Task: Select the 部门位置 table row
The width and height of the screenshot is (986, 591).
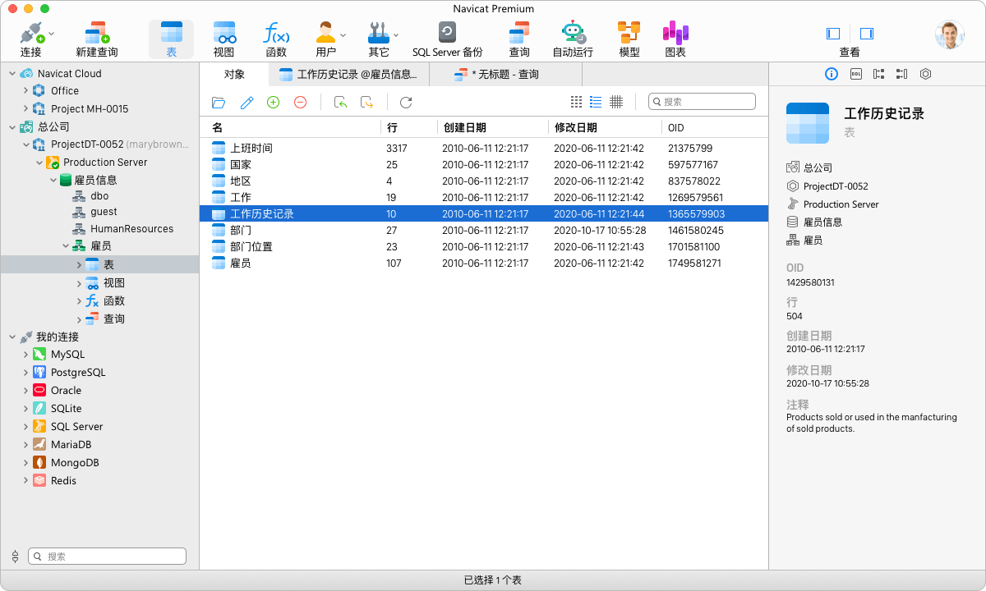Action: click(x=251, y=247)
